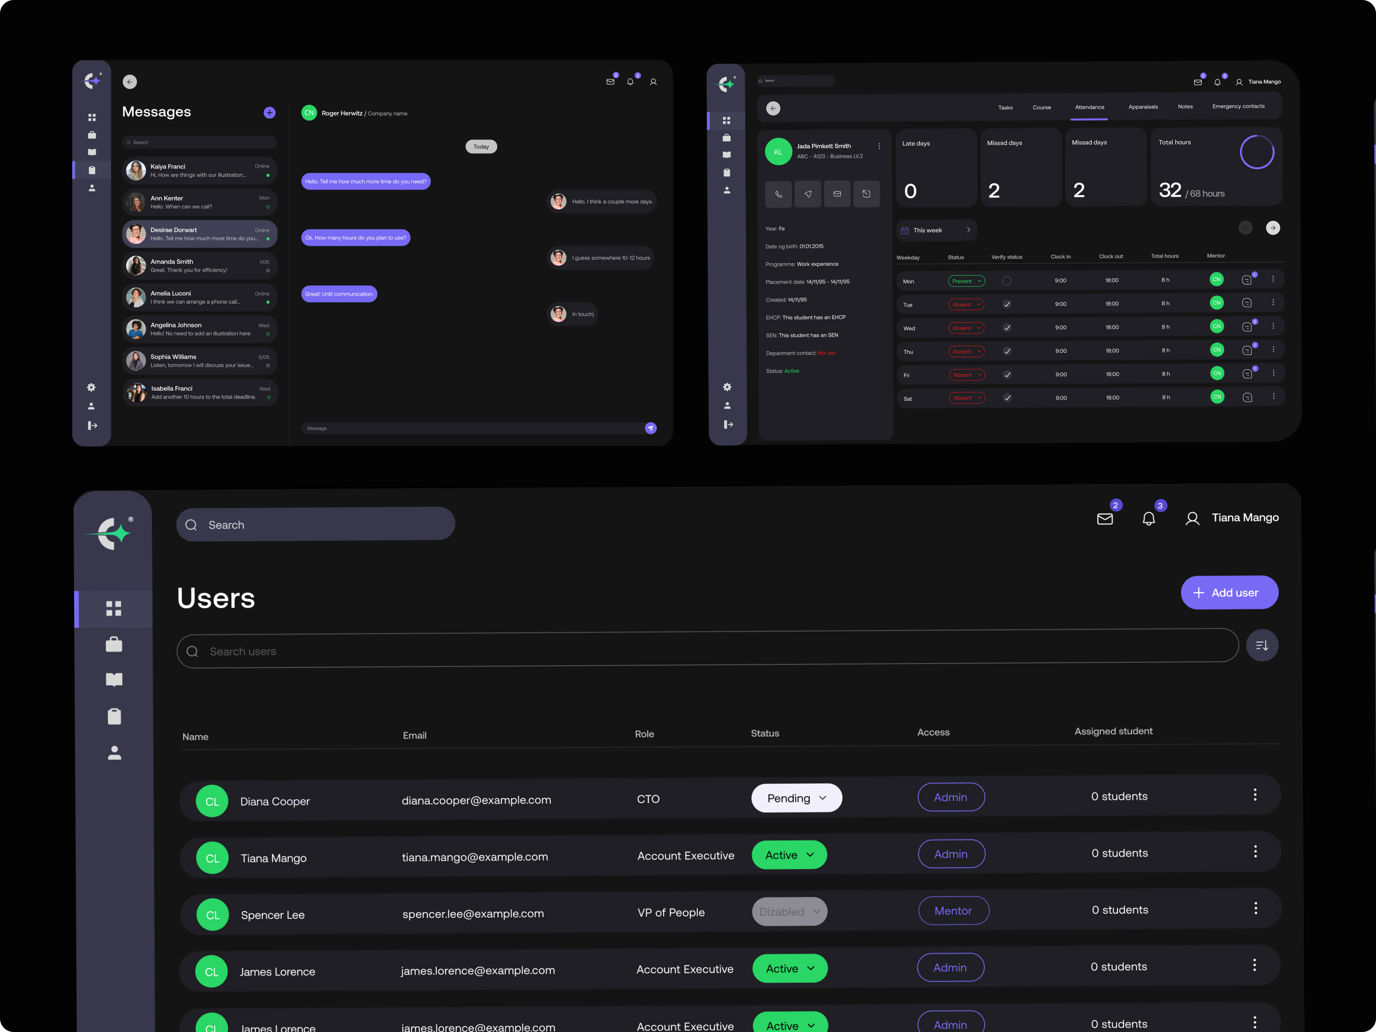Click the Total hours progress circle

(1257, 152)
